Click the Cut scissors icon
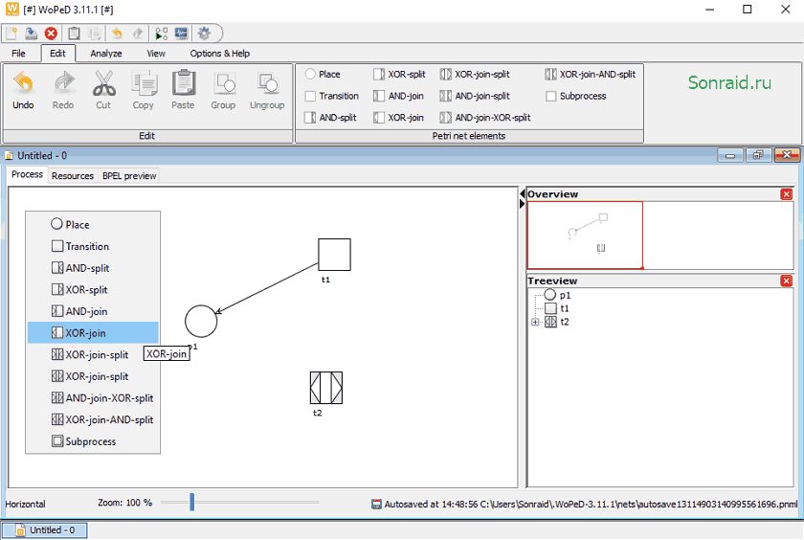 (x=103, y=83)
